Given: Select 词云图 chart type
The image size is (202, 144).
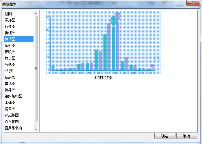Looking at the screenshot, I should coord(10,109).
